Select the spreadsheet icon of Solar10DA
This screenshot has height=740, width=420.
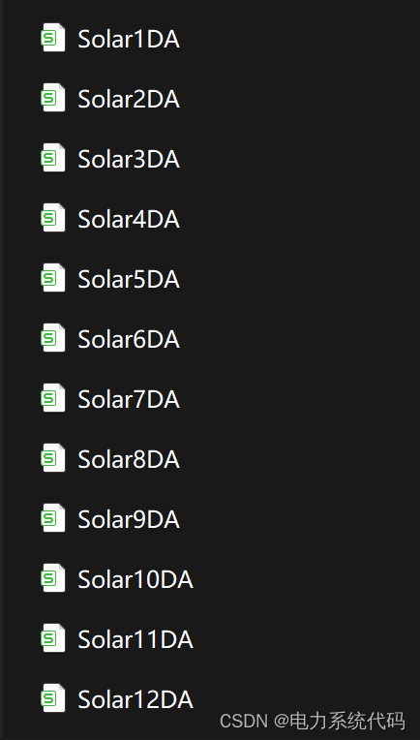coord(53,578)
